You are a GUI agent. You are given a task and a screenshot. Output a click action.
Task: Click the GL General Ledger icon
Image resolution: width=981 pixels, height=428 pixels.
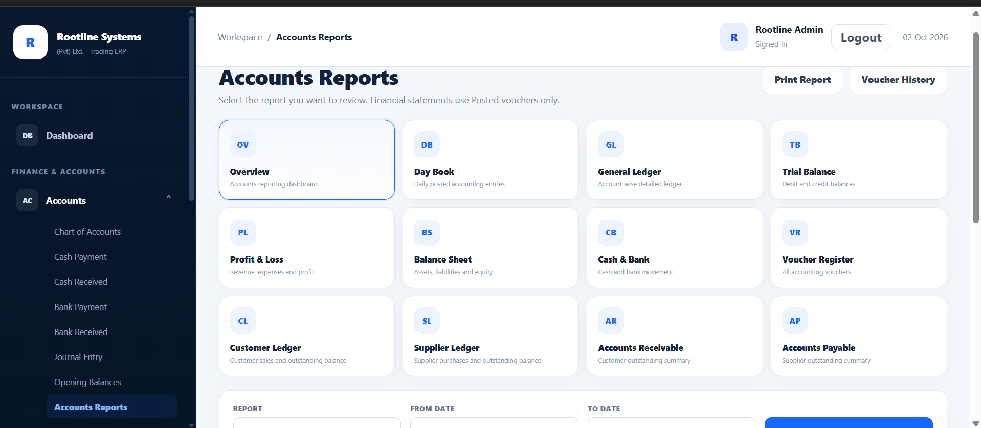click(611, 145)
